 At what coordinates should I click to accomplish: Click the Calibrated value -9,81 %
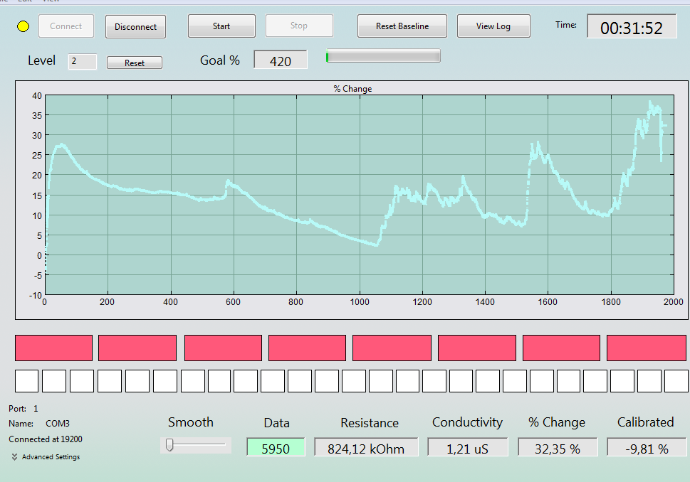coord(647,448)
